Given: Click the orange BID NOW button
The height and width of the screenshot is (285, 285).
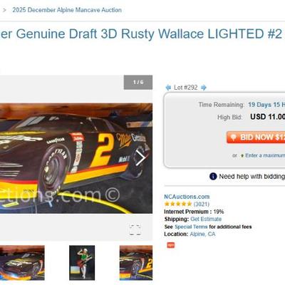Looking at the screenshot, I should click(256, 138).
